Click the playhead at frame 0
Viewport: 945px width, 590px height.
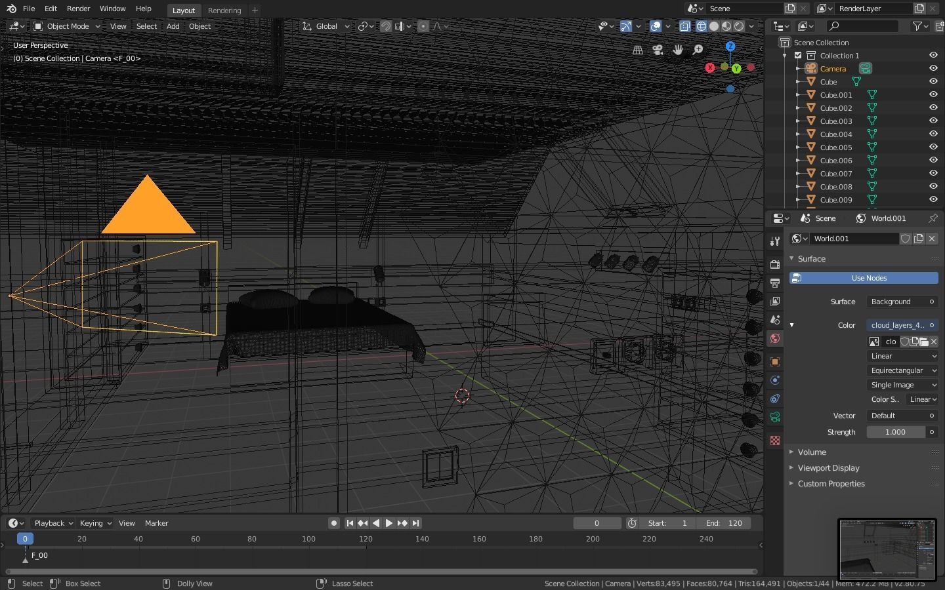25,539
